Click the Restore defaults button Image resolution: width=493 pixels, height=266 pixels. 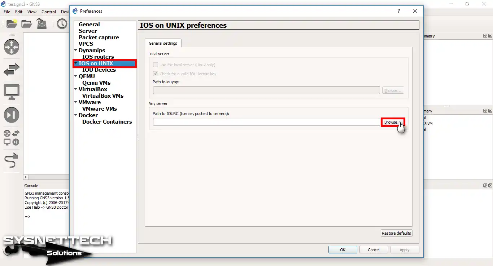pyautogui.click(x=396, y=233)
